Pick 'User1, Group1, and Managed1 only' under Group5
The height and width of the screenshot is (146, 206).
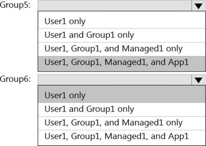(122, 49)
